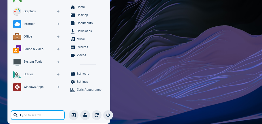The height and width of the screenshot is (124, 262).
Task: Open the Downloads folder link
Action: pos(84,31)
